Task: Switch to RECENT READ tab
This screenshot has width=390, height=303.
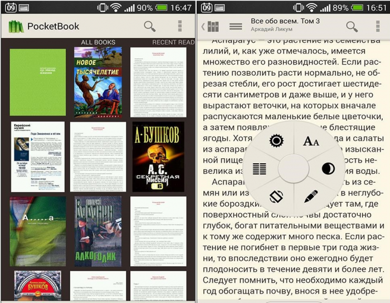Action: [173, 42]
